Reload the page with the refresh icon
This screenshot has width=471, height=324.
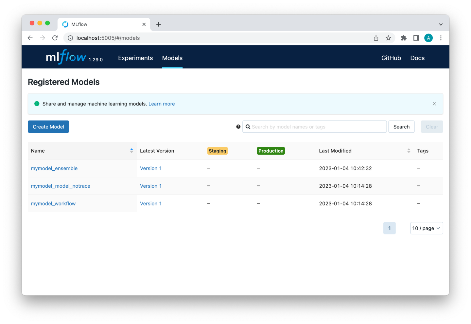55,38
